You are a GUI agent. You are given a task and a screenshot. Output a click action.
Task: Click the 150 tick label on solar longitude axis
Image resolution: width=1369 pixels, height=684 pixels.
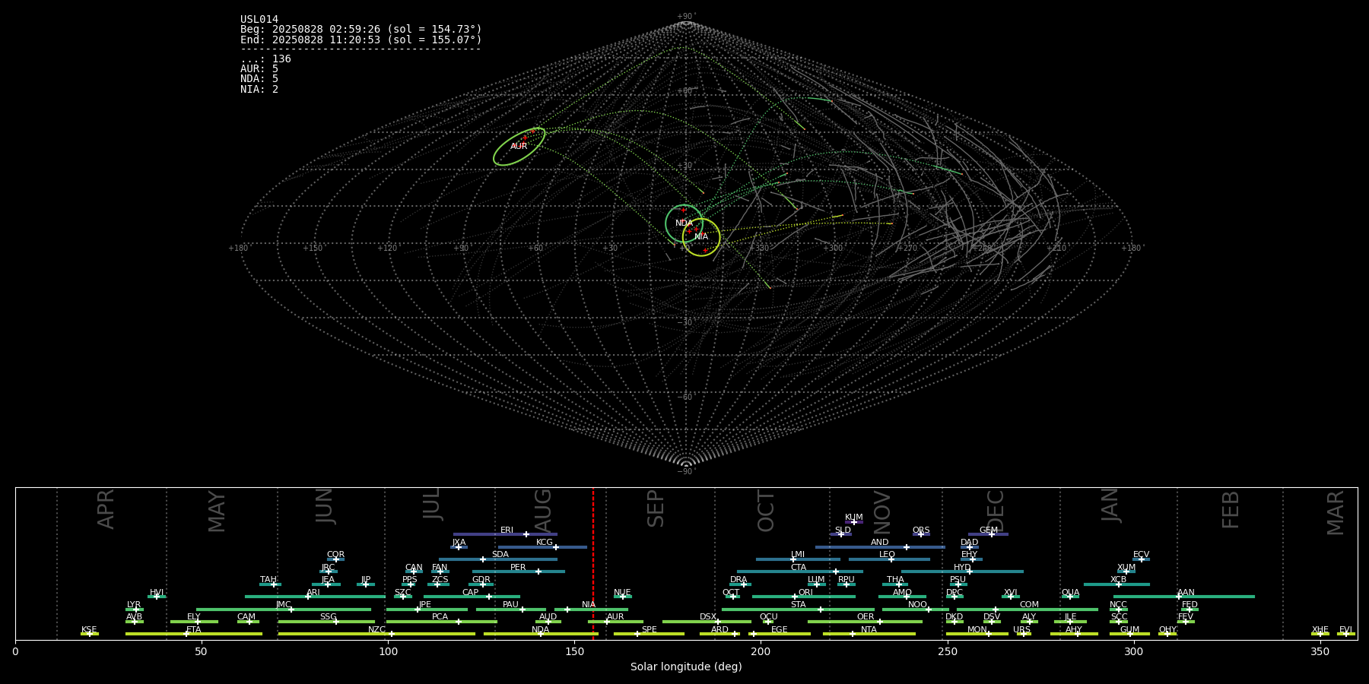(574, 651)
